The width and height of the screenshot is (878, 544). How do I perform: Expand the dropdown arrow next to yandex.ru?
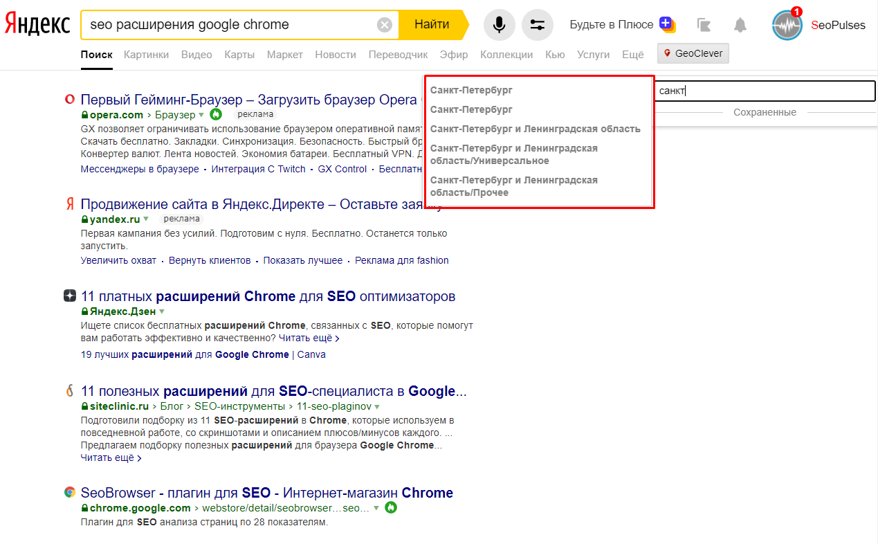(x=147, y=219)
